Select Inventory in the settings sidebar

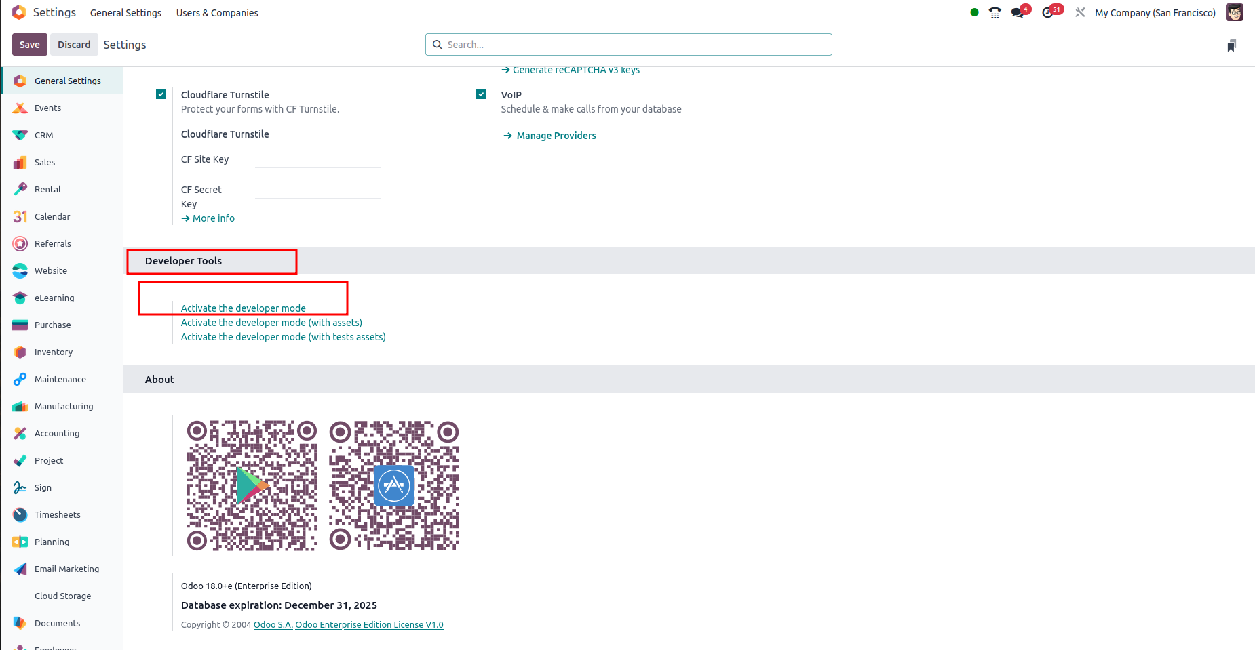(x=53, y=352)
